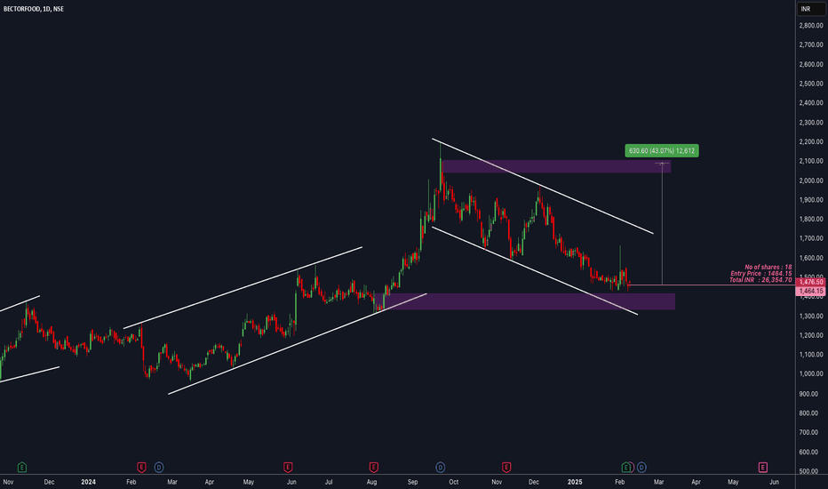Click the Dec label next to 2024
This screenshot has height=489, width=828.
pos(49,482)
